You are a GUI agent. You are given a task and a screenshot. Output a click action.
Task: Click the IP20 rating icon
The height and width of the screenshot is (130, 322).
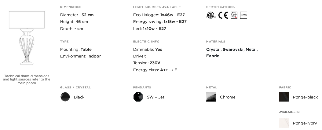[243, 15]
